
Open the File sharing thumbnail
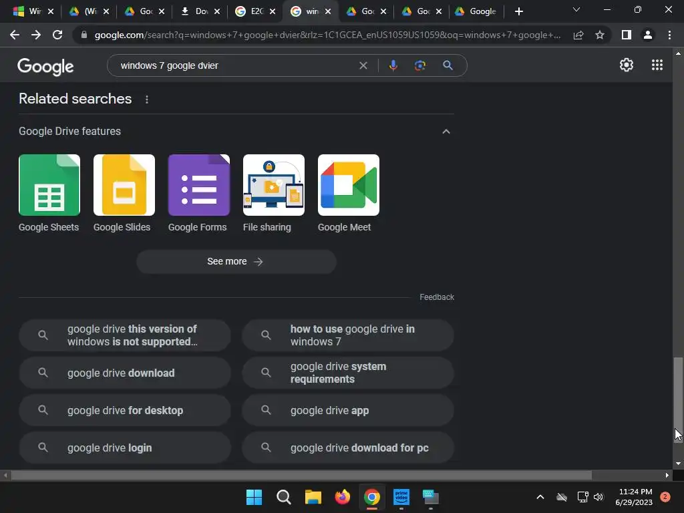tap(273, 185)
